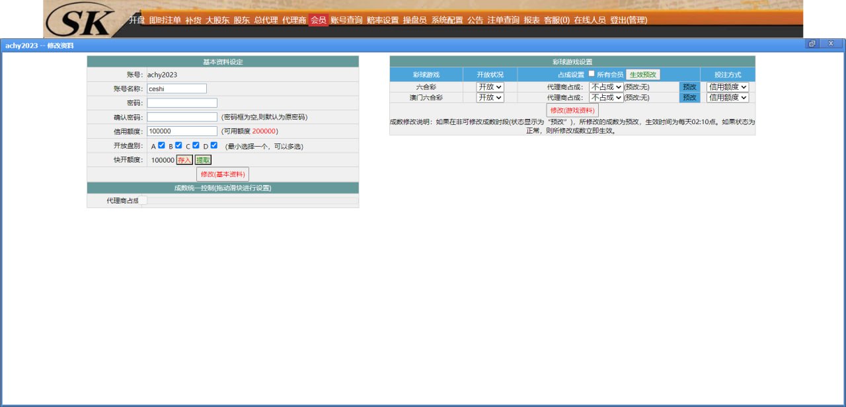Screen dimensions: 846x407
Task: Open the 会员 menu item
Action: click(x=318, y=20)
